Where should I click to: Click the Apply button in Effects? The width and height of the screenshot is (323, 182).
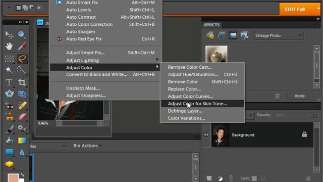(x=299, y=96)
